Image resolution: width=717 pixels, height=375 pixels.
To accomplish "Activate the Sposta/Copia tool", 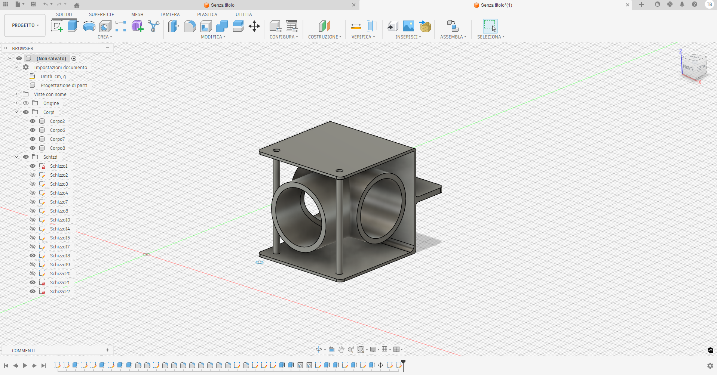I will point(254,26).
